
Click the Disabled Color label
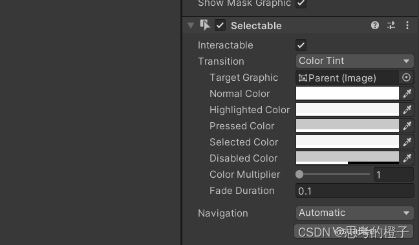pyautogui.click(x=243, y=158)
